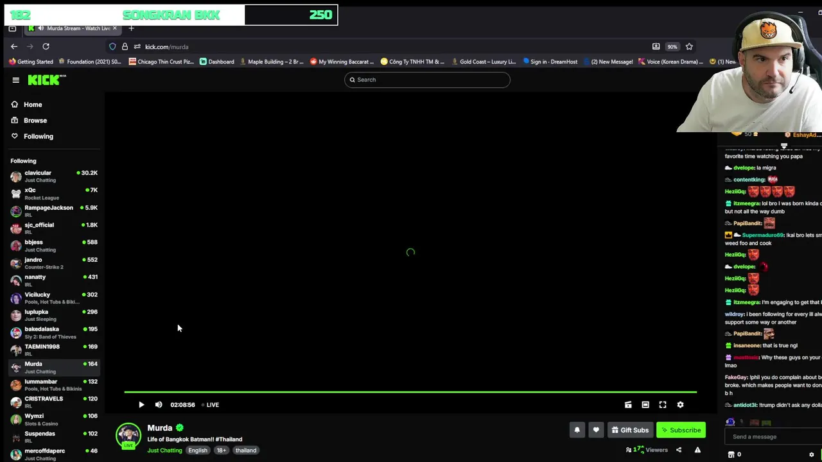
Task: Open Dashboard bookmark
Action: tap(217, 62)
